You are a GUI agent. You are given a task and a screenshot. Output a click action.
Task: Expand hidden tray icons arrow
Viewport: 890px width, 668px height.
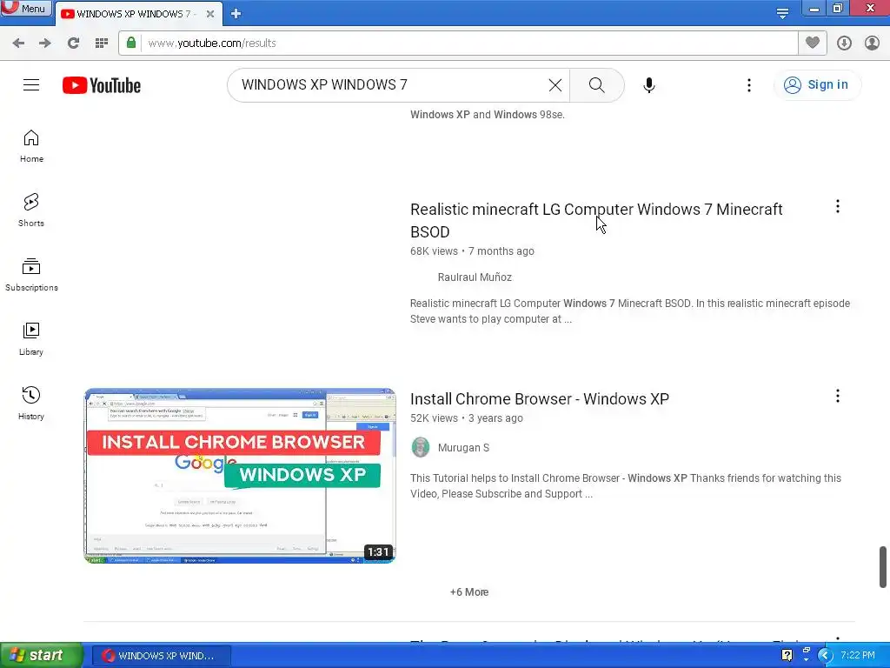pyautogui.click(x=825, y=656)
